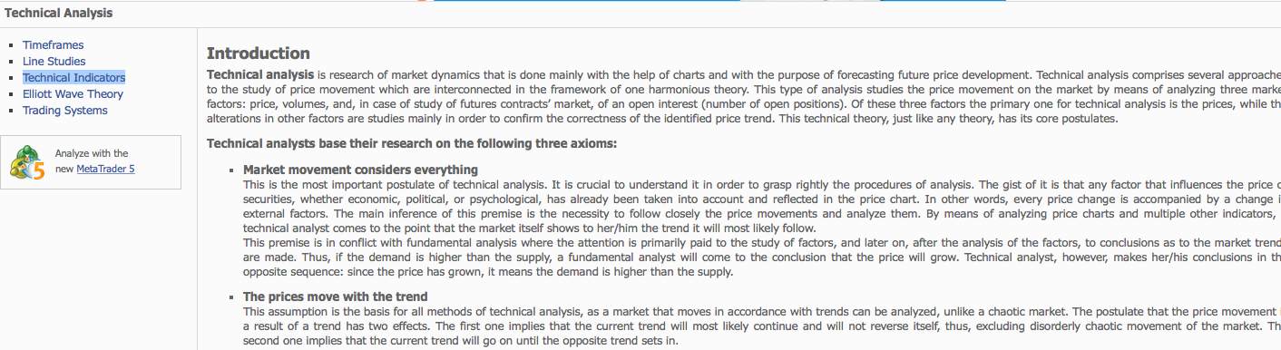
Task: Click the bullet marker beside Trading Systems
Action: (x=11, y=111)
